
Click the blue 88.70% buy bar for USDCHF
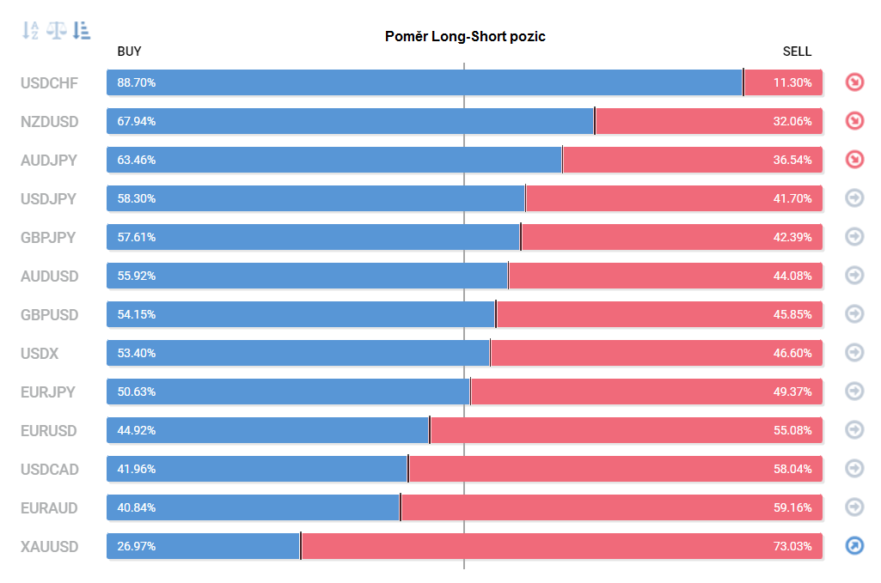point(425,82)
